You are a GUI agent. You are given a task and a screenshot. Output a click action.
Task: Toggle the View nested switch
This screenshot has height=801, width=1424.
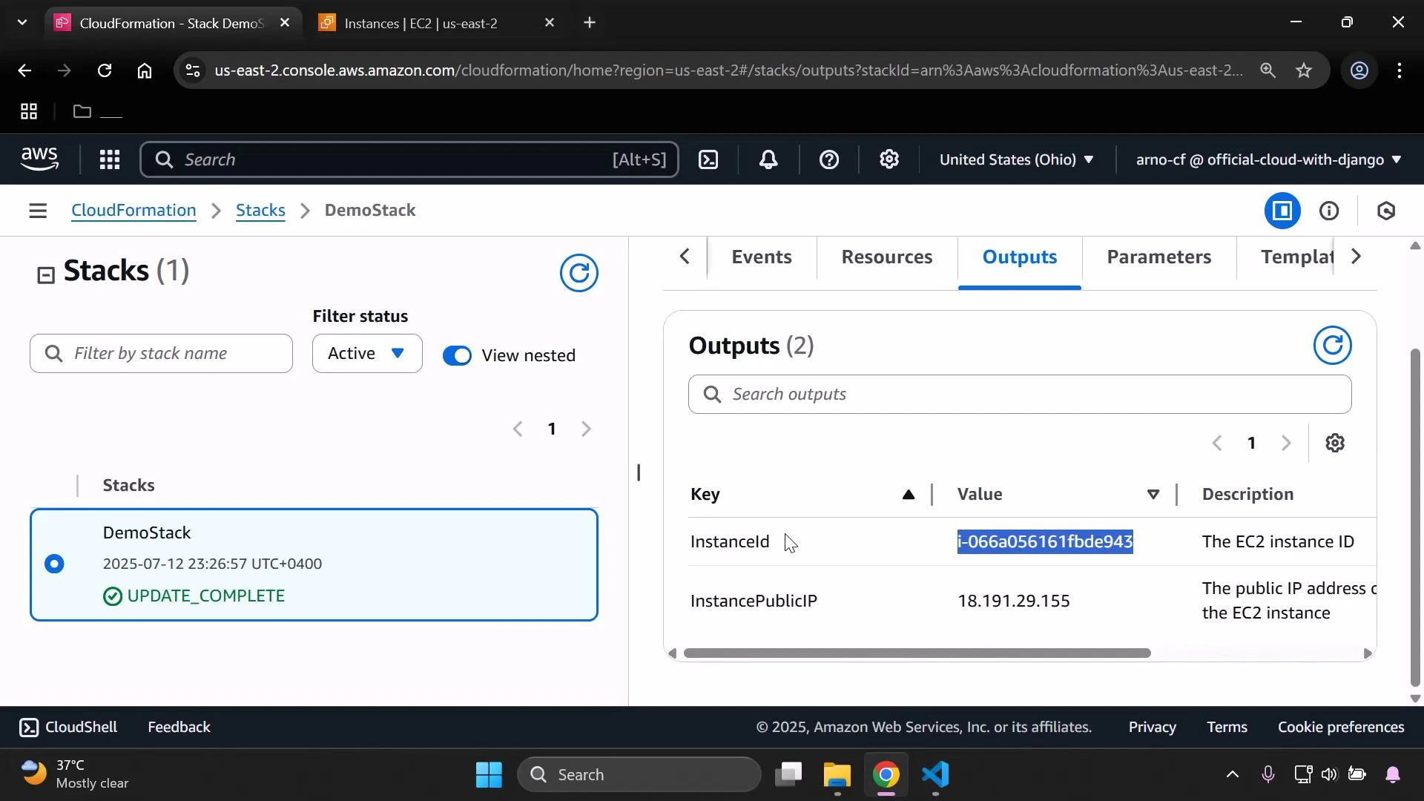pyautogui.click(x=458, y=355)
